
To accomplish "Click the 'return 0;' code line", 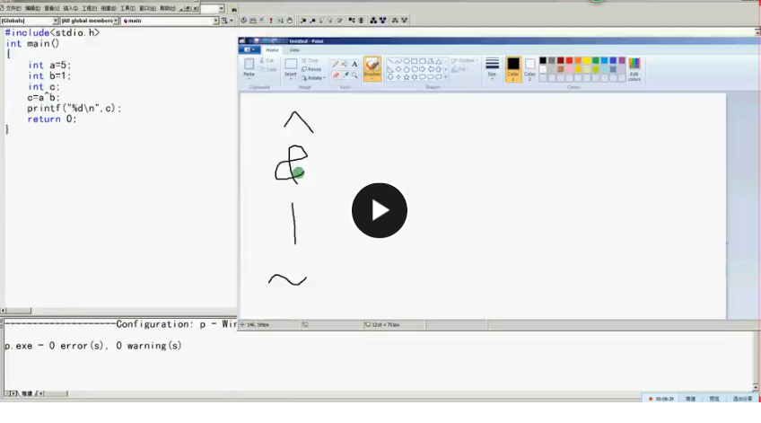I will [x=52, y=119].
